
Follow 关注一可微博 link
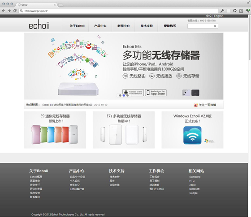(207, 105)
